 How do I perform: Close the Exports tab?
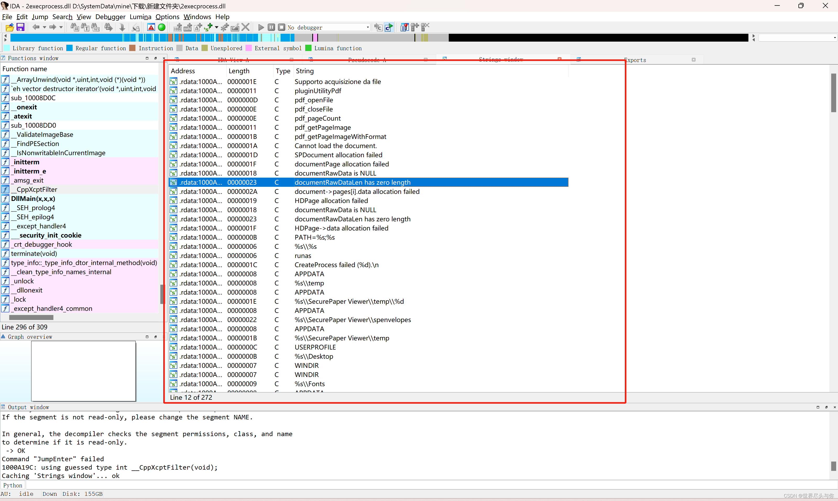(x=694, y=60)
